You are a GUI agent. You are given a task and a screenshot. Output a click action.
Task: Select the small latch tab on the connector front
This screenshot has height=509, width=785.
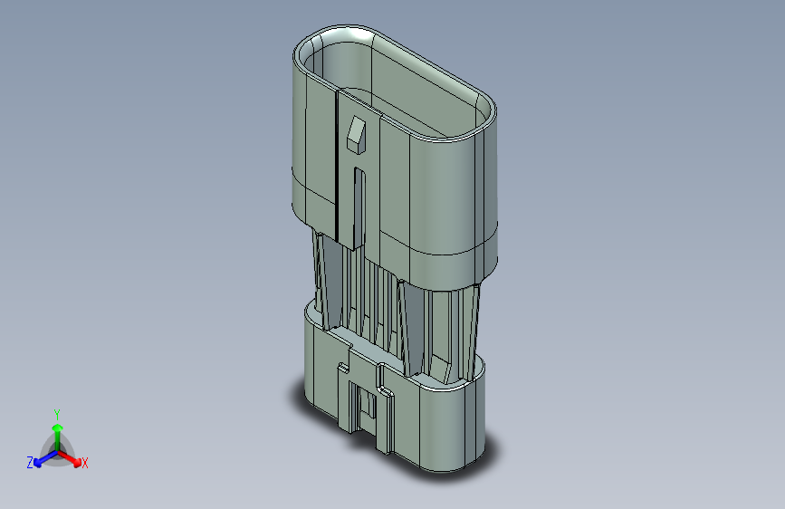(357, 134)
